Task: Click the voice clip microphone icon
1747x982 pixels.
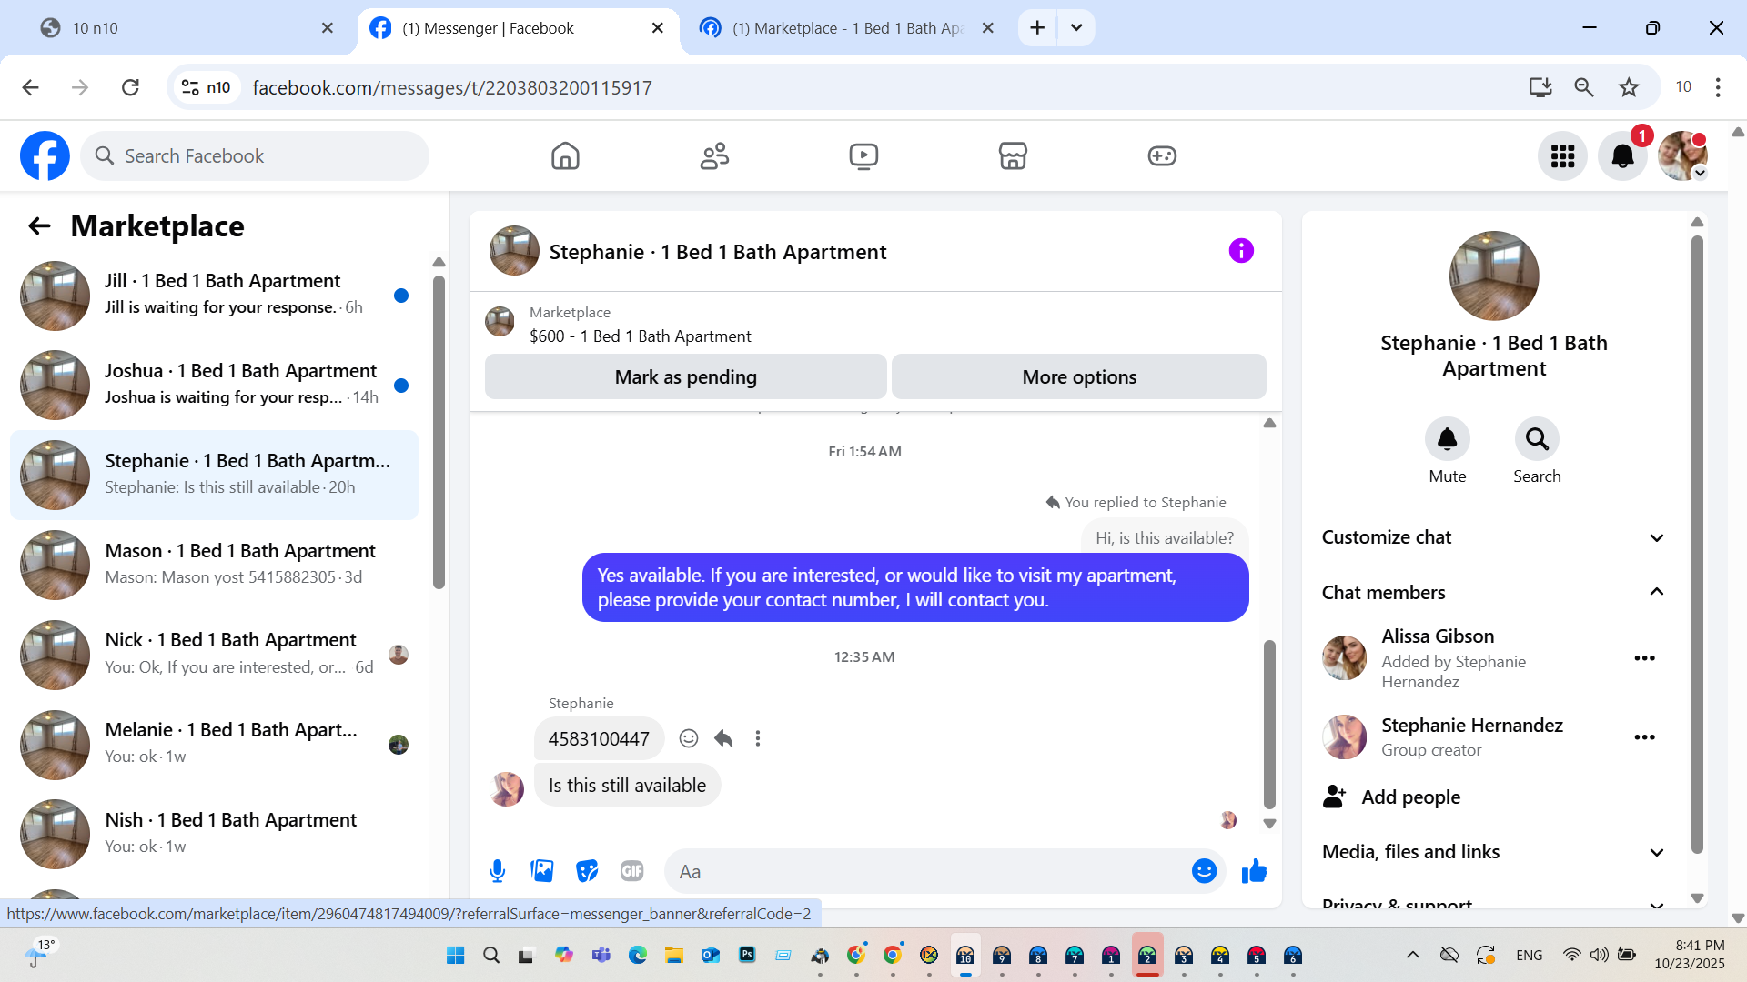Action: (x=497, y=871)
